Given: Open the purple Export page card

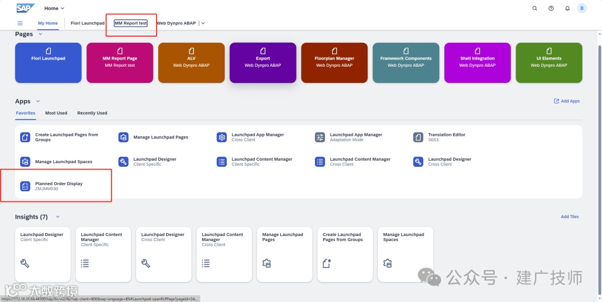Looking at the screenshot, I should [x=263, y=63].
